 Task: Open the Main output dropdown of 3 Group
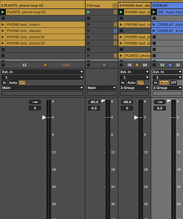click(102, 88)
